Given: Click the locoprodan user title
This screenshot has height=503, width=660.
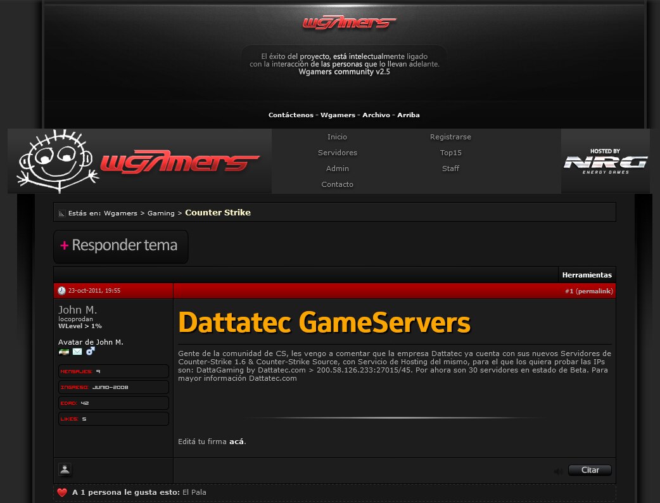Looking at the screenshot, I should point(75,319).
